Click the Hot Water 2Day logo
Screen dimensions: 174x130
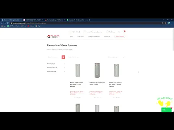click(x=53, y=36)
